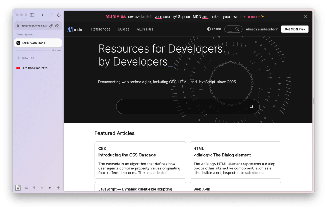327x210 pixels.
Task: Follow the 'Learn more' banner link
Action: click(250, 17)
